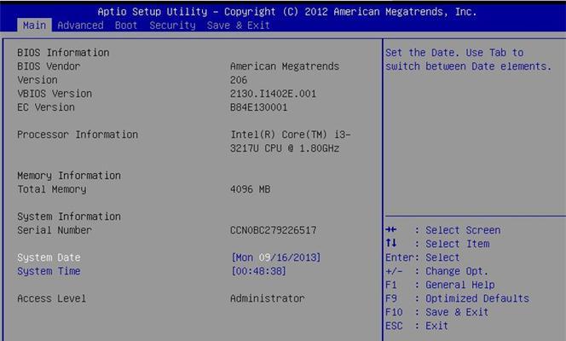The image size is (566, 341).
Task: Click the System Information heading
Action: (x=69, y=217)
